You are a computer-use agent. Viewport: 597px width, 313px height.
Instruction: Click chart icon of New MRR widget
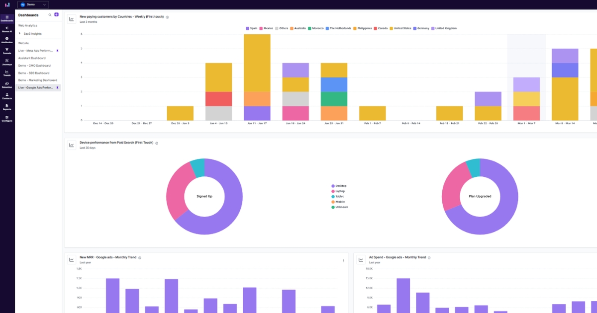click(x=72, y=260)
